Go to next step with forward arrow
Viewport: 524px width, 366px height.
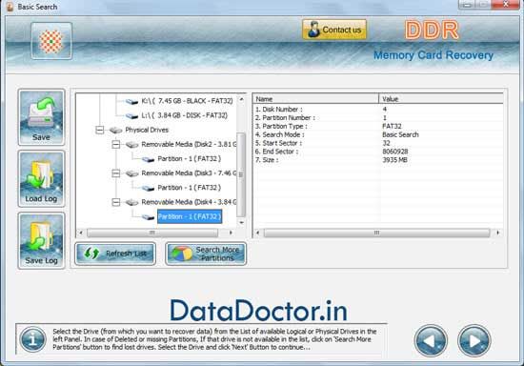[474, 340]
